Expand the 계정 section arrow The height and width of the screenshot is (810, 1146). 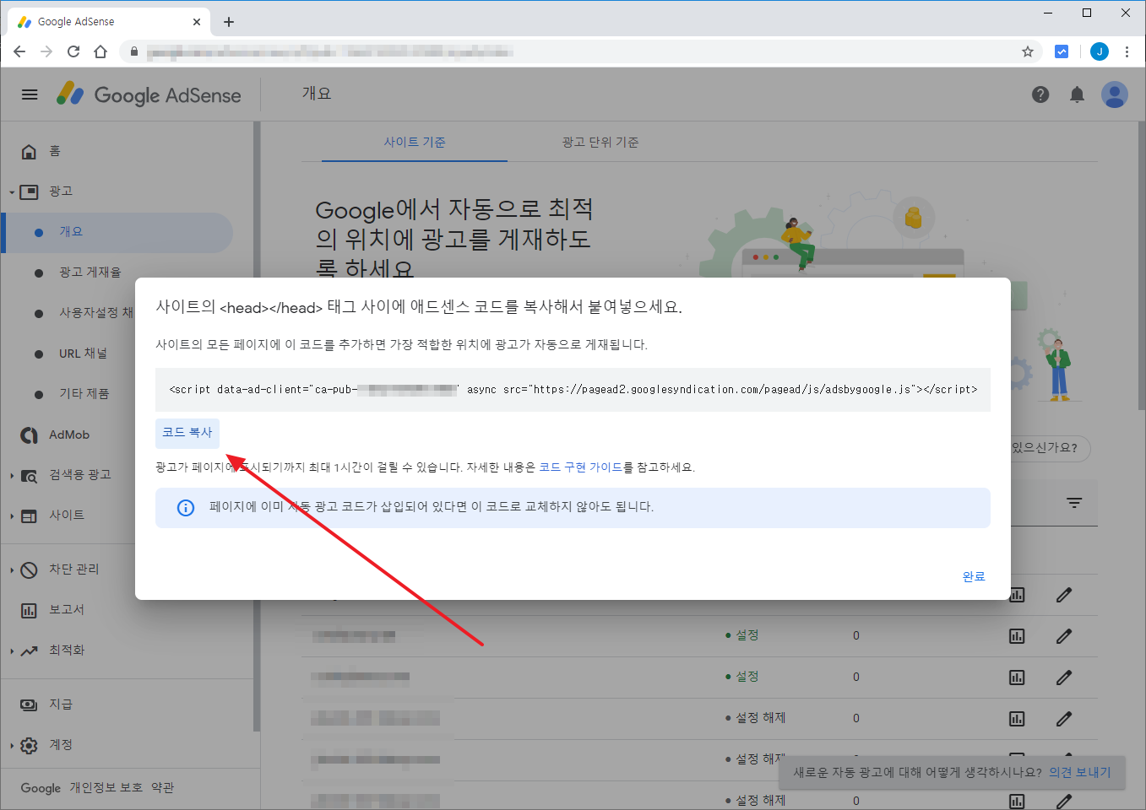pyautogui.click(x=12, y=746)
